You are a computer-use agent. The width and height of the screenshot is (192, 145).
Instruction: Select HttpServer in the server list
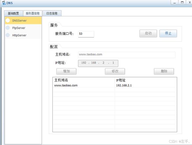(23, 35)
